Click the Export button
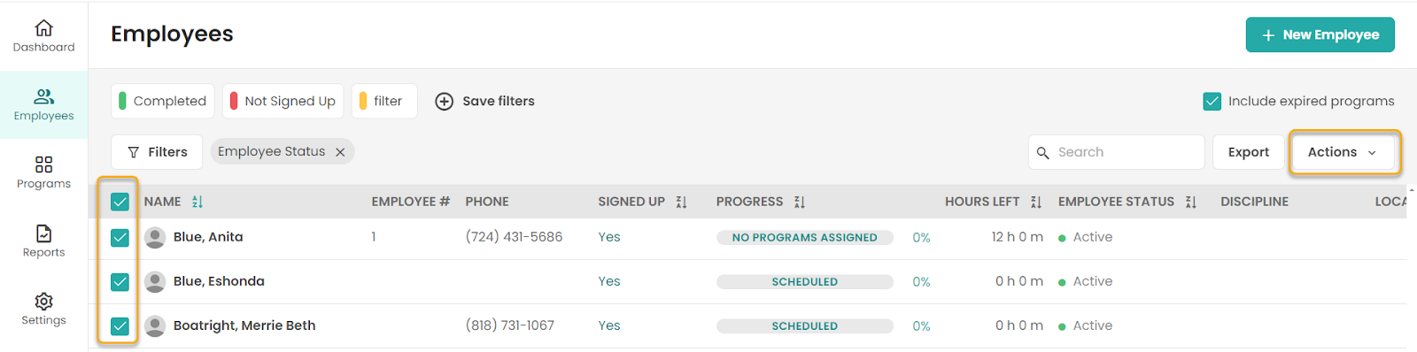The width and height of the screenshot is (1417, 352). [1249, 152]
